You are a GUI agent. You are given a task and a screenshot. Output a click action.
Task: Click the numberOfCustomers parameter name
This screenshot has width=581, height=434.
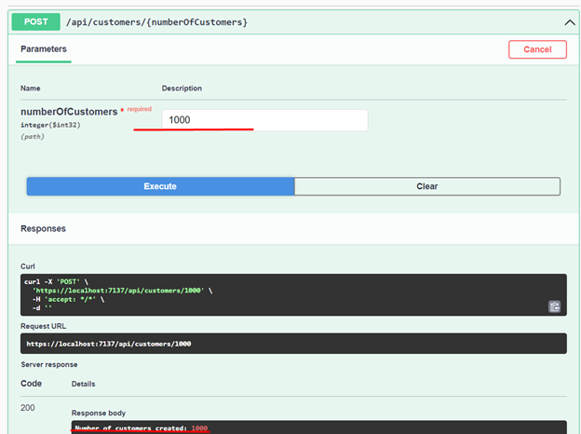[x=69, y=112]
